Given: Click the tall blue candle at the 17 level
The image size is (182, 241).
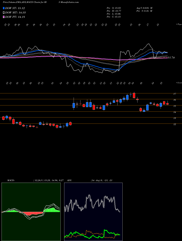Looking at the screenshot, I should pyautogui.click(x=127, y=97).
